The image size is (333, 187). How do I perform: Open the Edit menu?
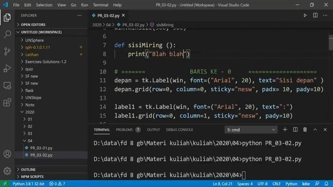coord(28,5)
